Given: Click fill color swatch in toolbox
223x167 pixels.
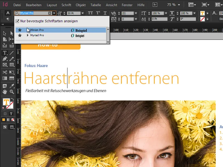Looking at the screenshot, I should pos(6,102).
